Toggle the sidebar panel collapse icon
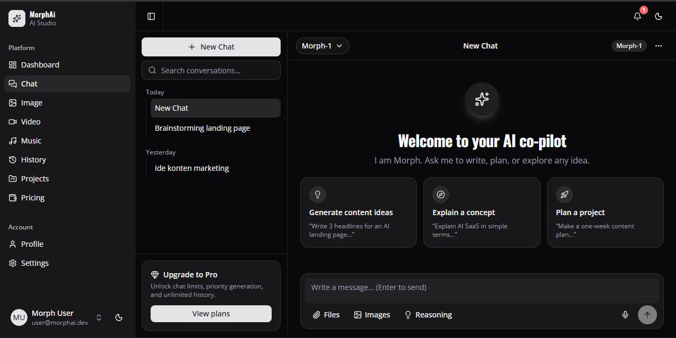Screen dimensions: 676x338 (151, 16)
